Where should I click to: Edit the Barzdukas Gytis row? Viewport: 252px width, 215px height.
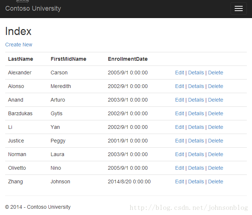(180, 113)
